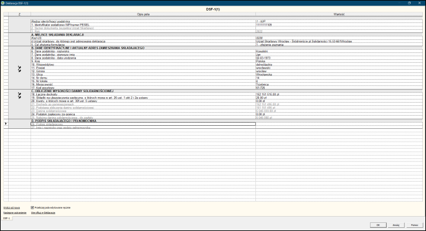
Task: Click the 'Weryfikuj e-Deklaracje' link
Action: (43, 212)
